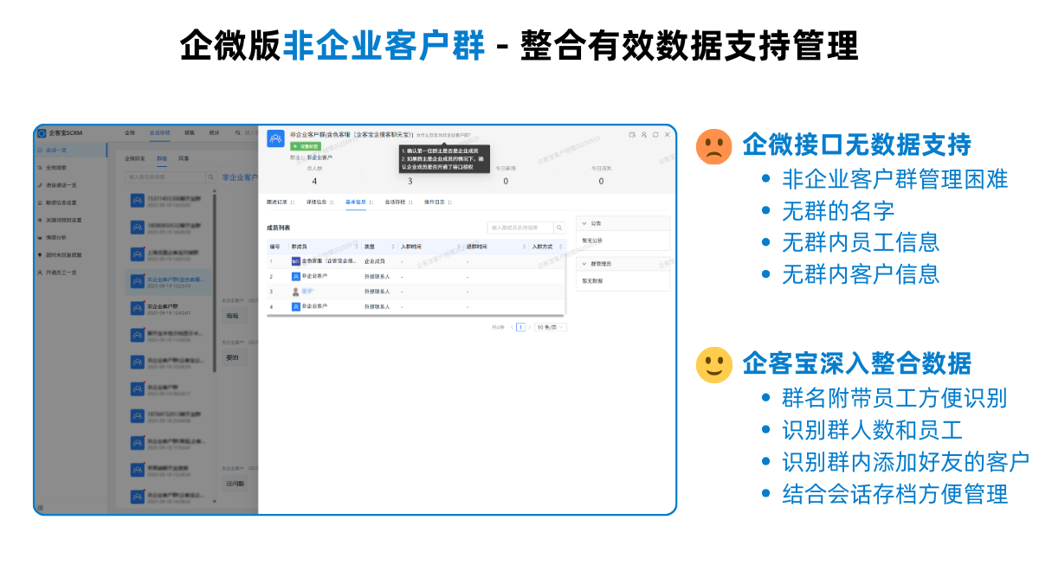Click the member name search input field

pos(519,228)
